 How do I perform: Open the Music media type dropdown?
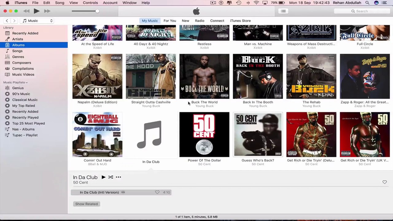(37, 21)
